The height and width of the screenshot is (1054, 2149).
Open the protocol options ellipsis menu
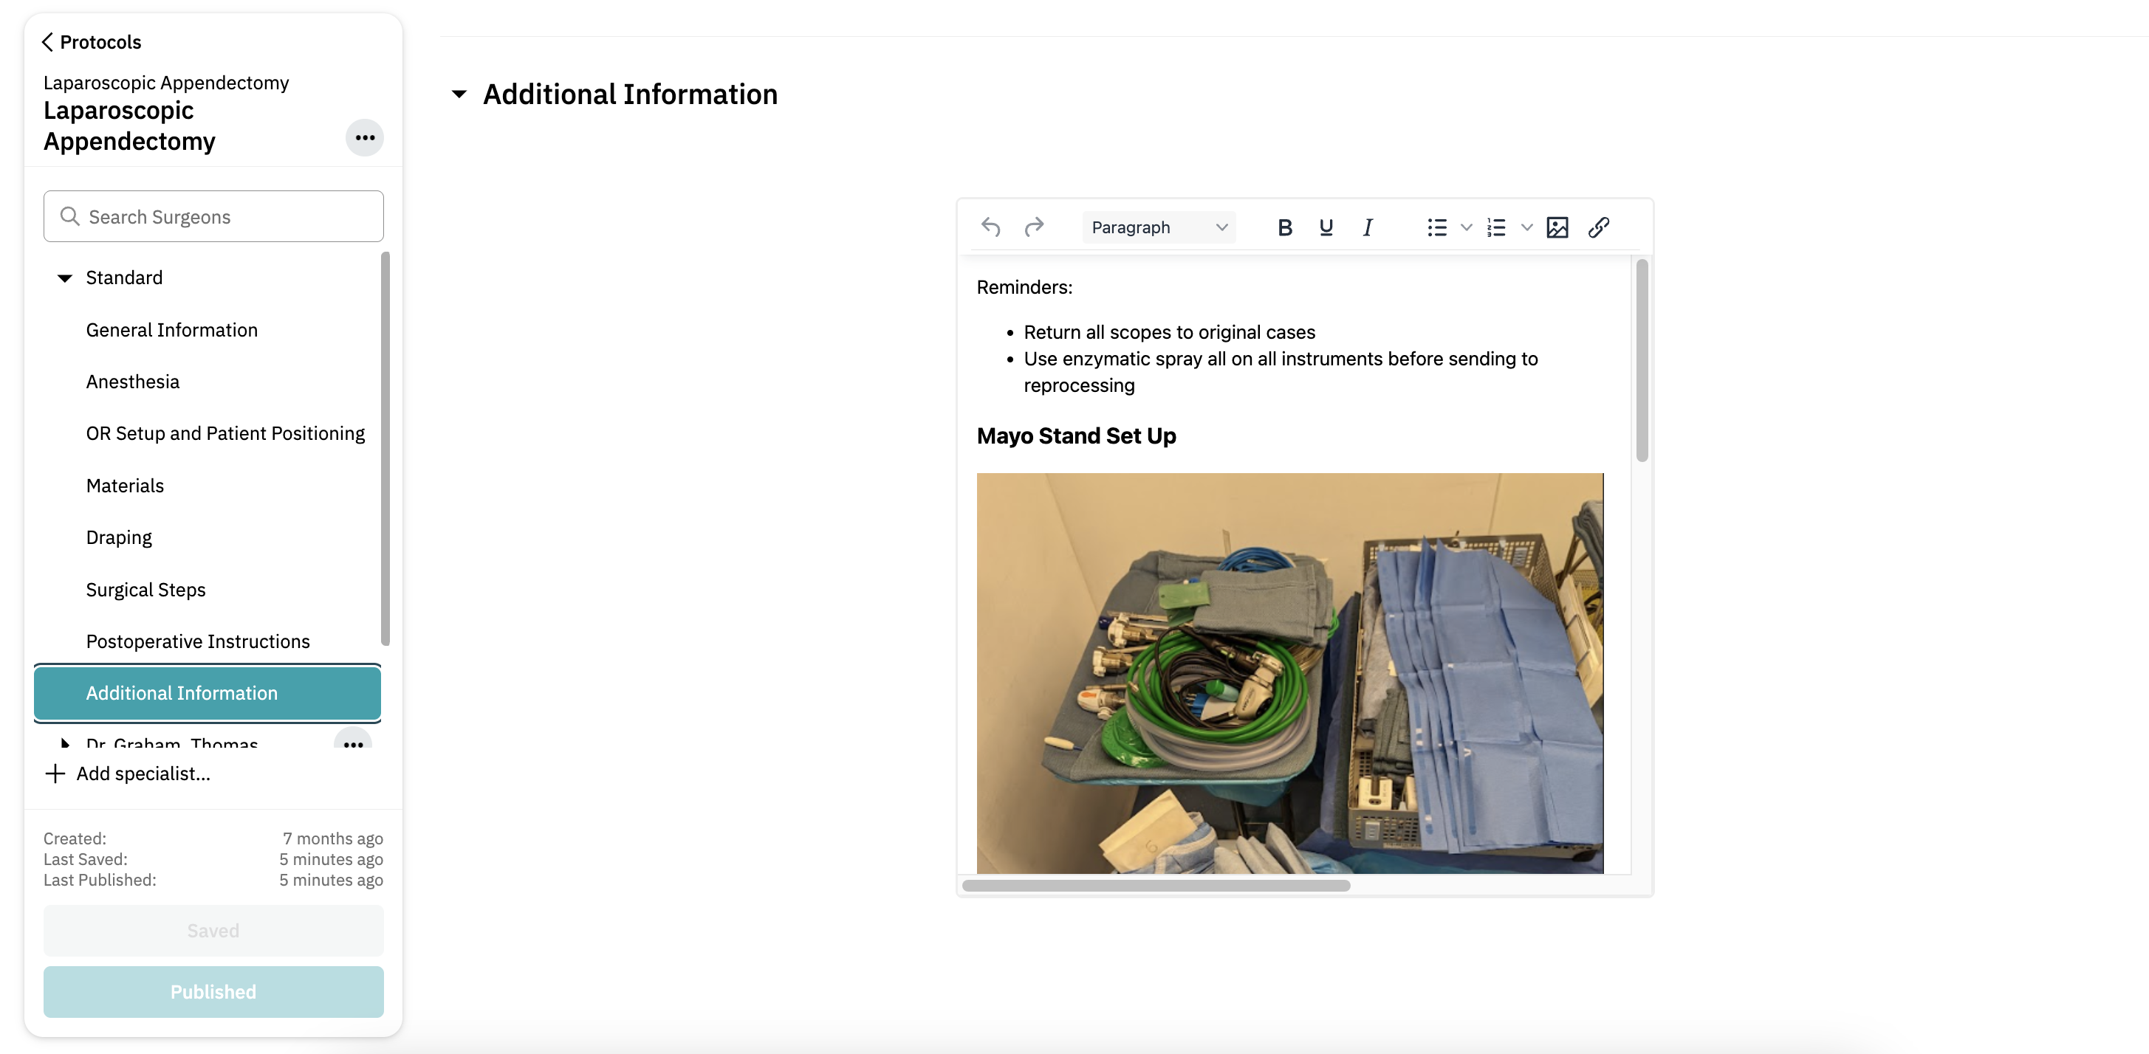(x=365, y=137)
